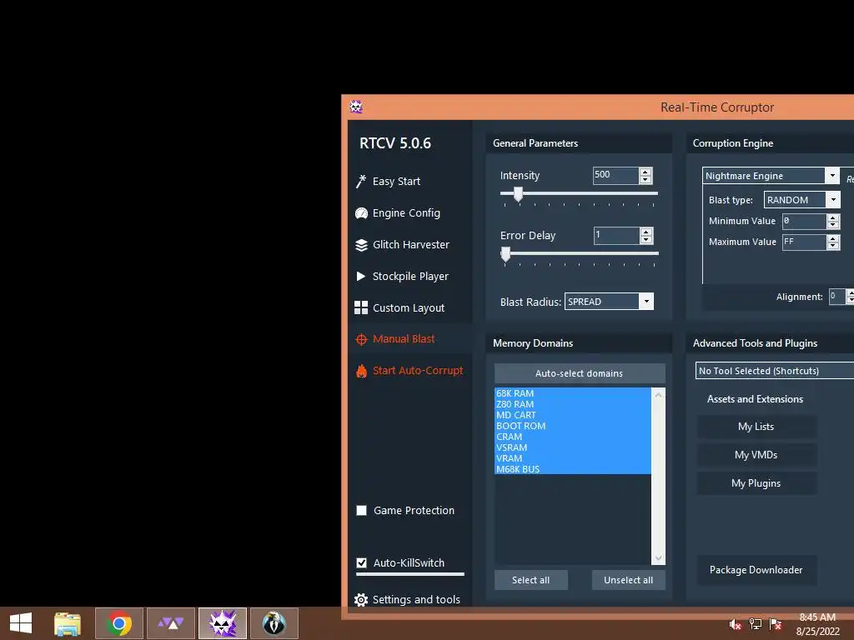
Task: Click the Settings and tools gear icon
Action: (x=360, y=600)
